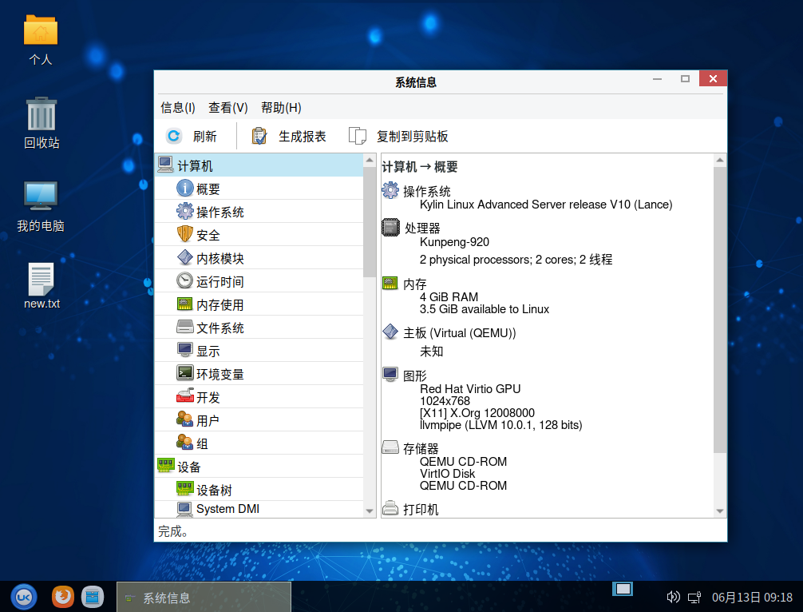
Task: Select the 文件系统 drive icon
Action: click(x=185, y=327)
